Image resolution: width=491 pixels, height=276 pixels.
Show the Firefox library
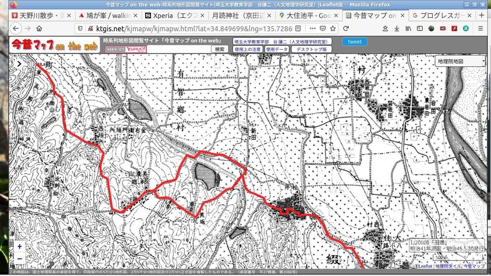point(408,28)
